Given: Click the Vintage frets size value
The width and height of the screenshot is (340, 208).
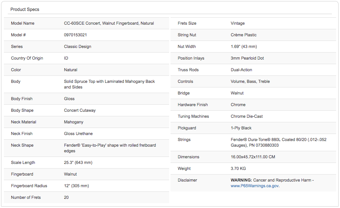Looking at the screenshot, I should pyautogui.click(x=237, y=23).
